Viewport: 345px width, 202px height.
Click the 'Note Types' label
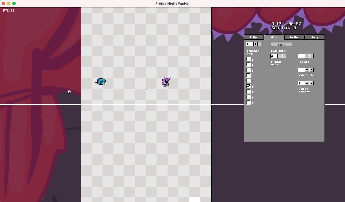click(x=279, y=51)
